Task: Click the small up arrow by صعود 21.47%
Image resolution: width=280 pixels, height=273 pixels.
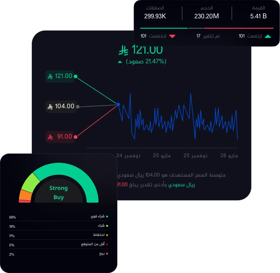Action: pos(120,62)
